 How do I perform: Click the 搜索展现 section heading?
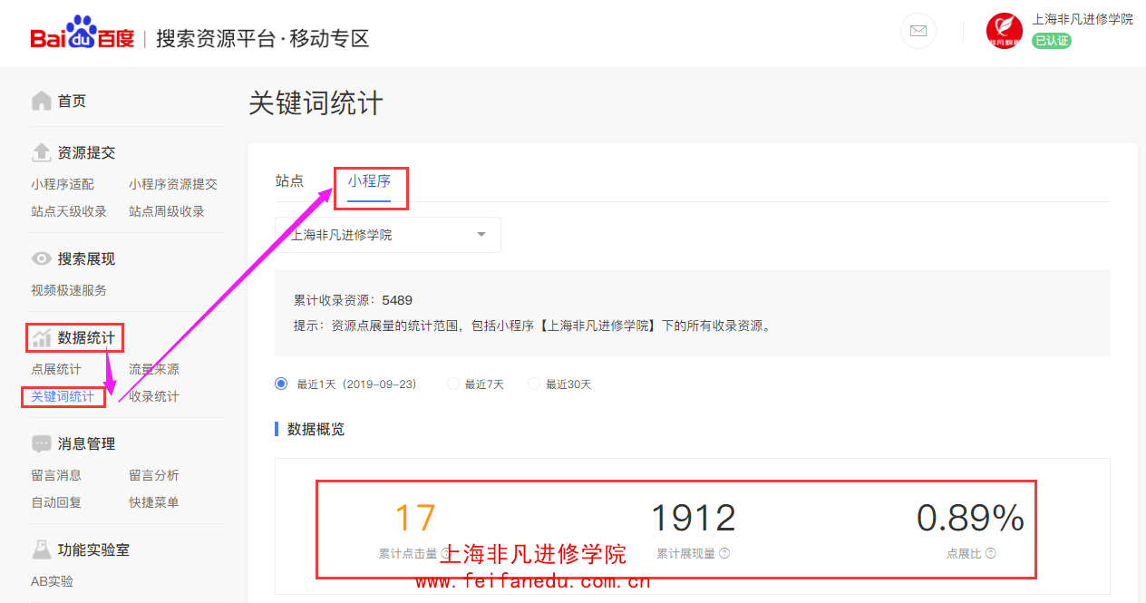(86, 258)
